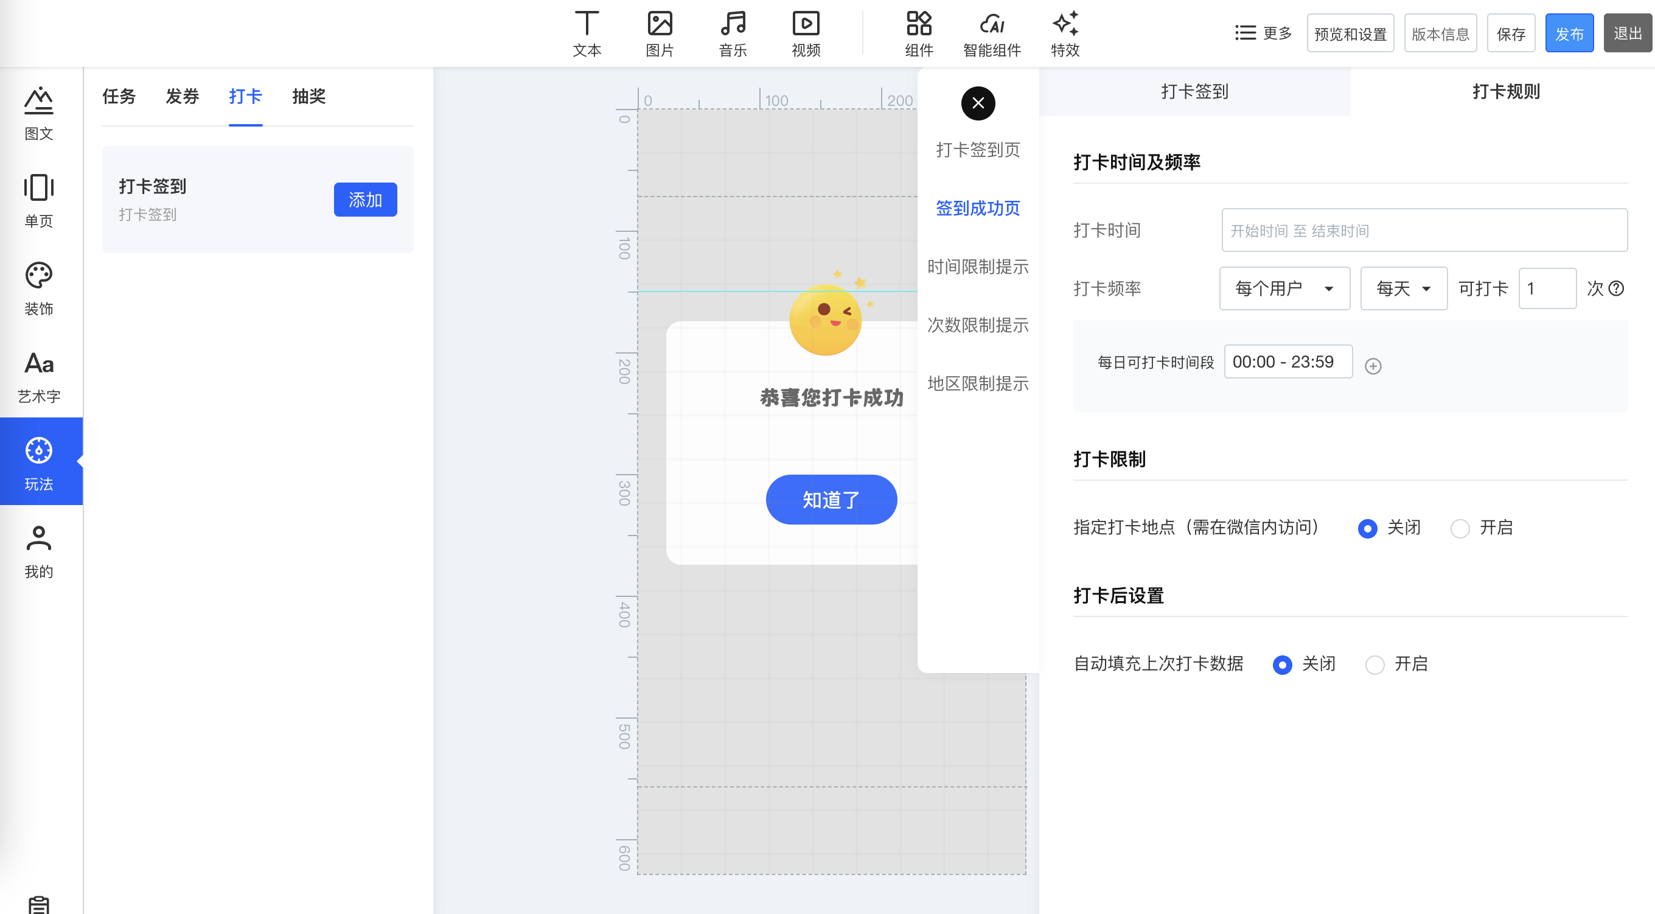Switch to the 任务 tab
This screenshot has width=1655, height=914.
119,96
